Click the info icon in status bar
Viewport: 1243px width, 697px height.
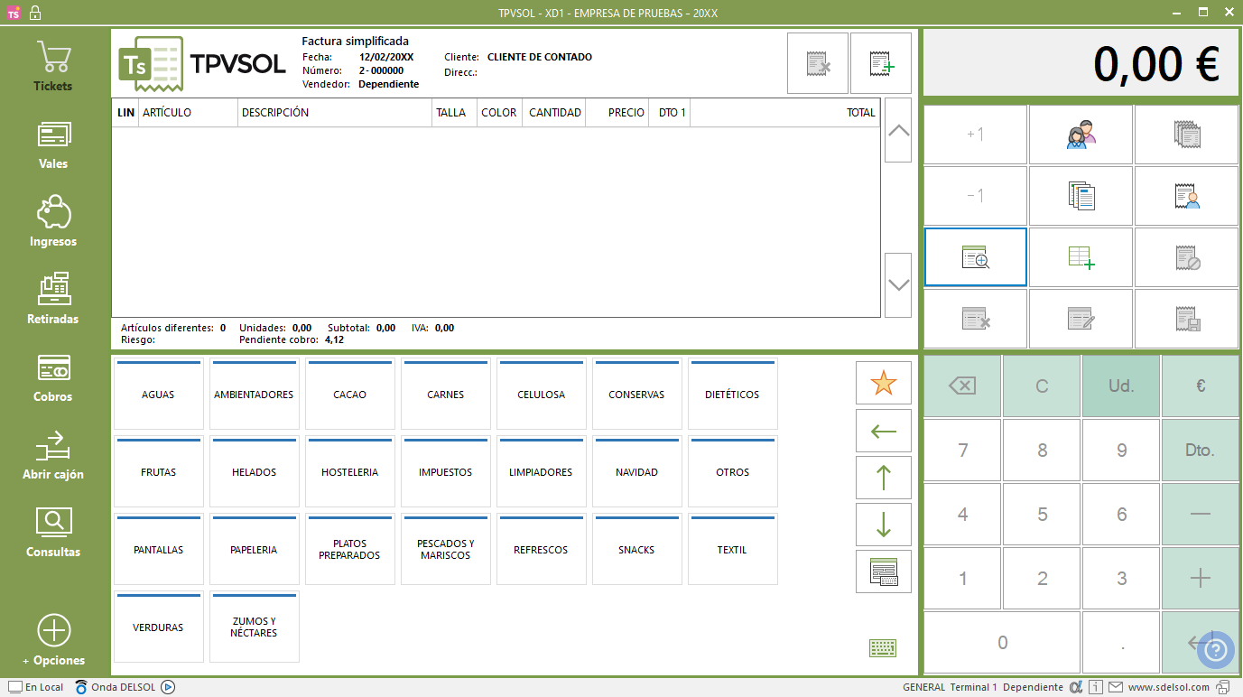[x=1095, y=687]
